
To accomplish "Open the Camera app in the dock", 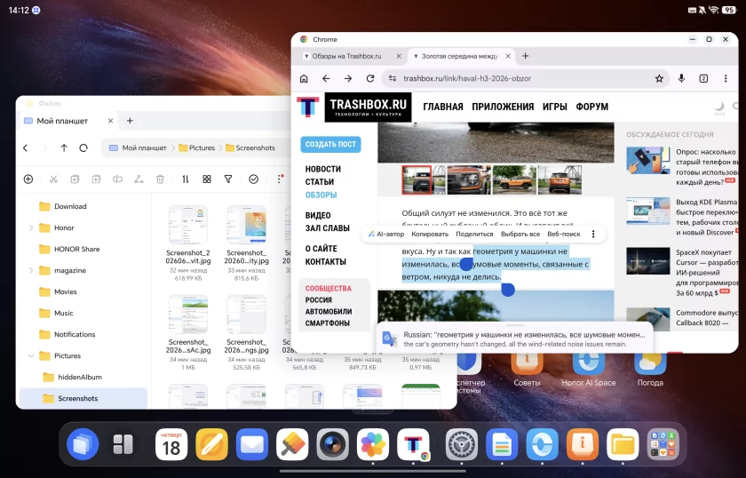I will [332, 444].
